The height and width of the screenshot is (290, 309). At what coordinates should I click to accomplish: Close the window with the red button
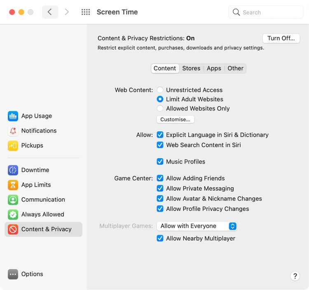click(x=12, y=12)
